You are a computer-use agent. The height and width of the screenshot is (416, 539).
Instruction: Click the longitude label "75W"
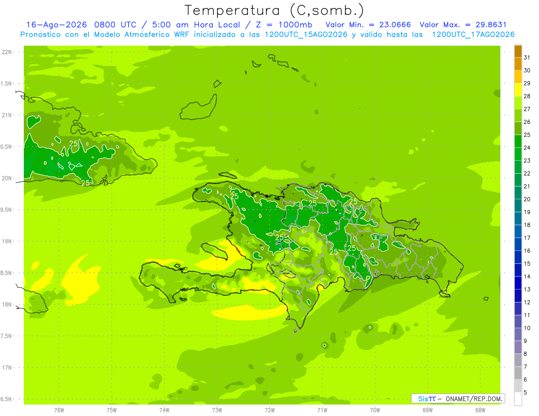click(112, 410)
